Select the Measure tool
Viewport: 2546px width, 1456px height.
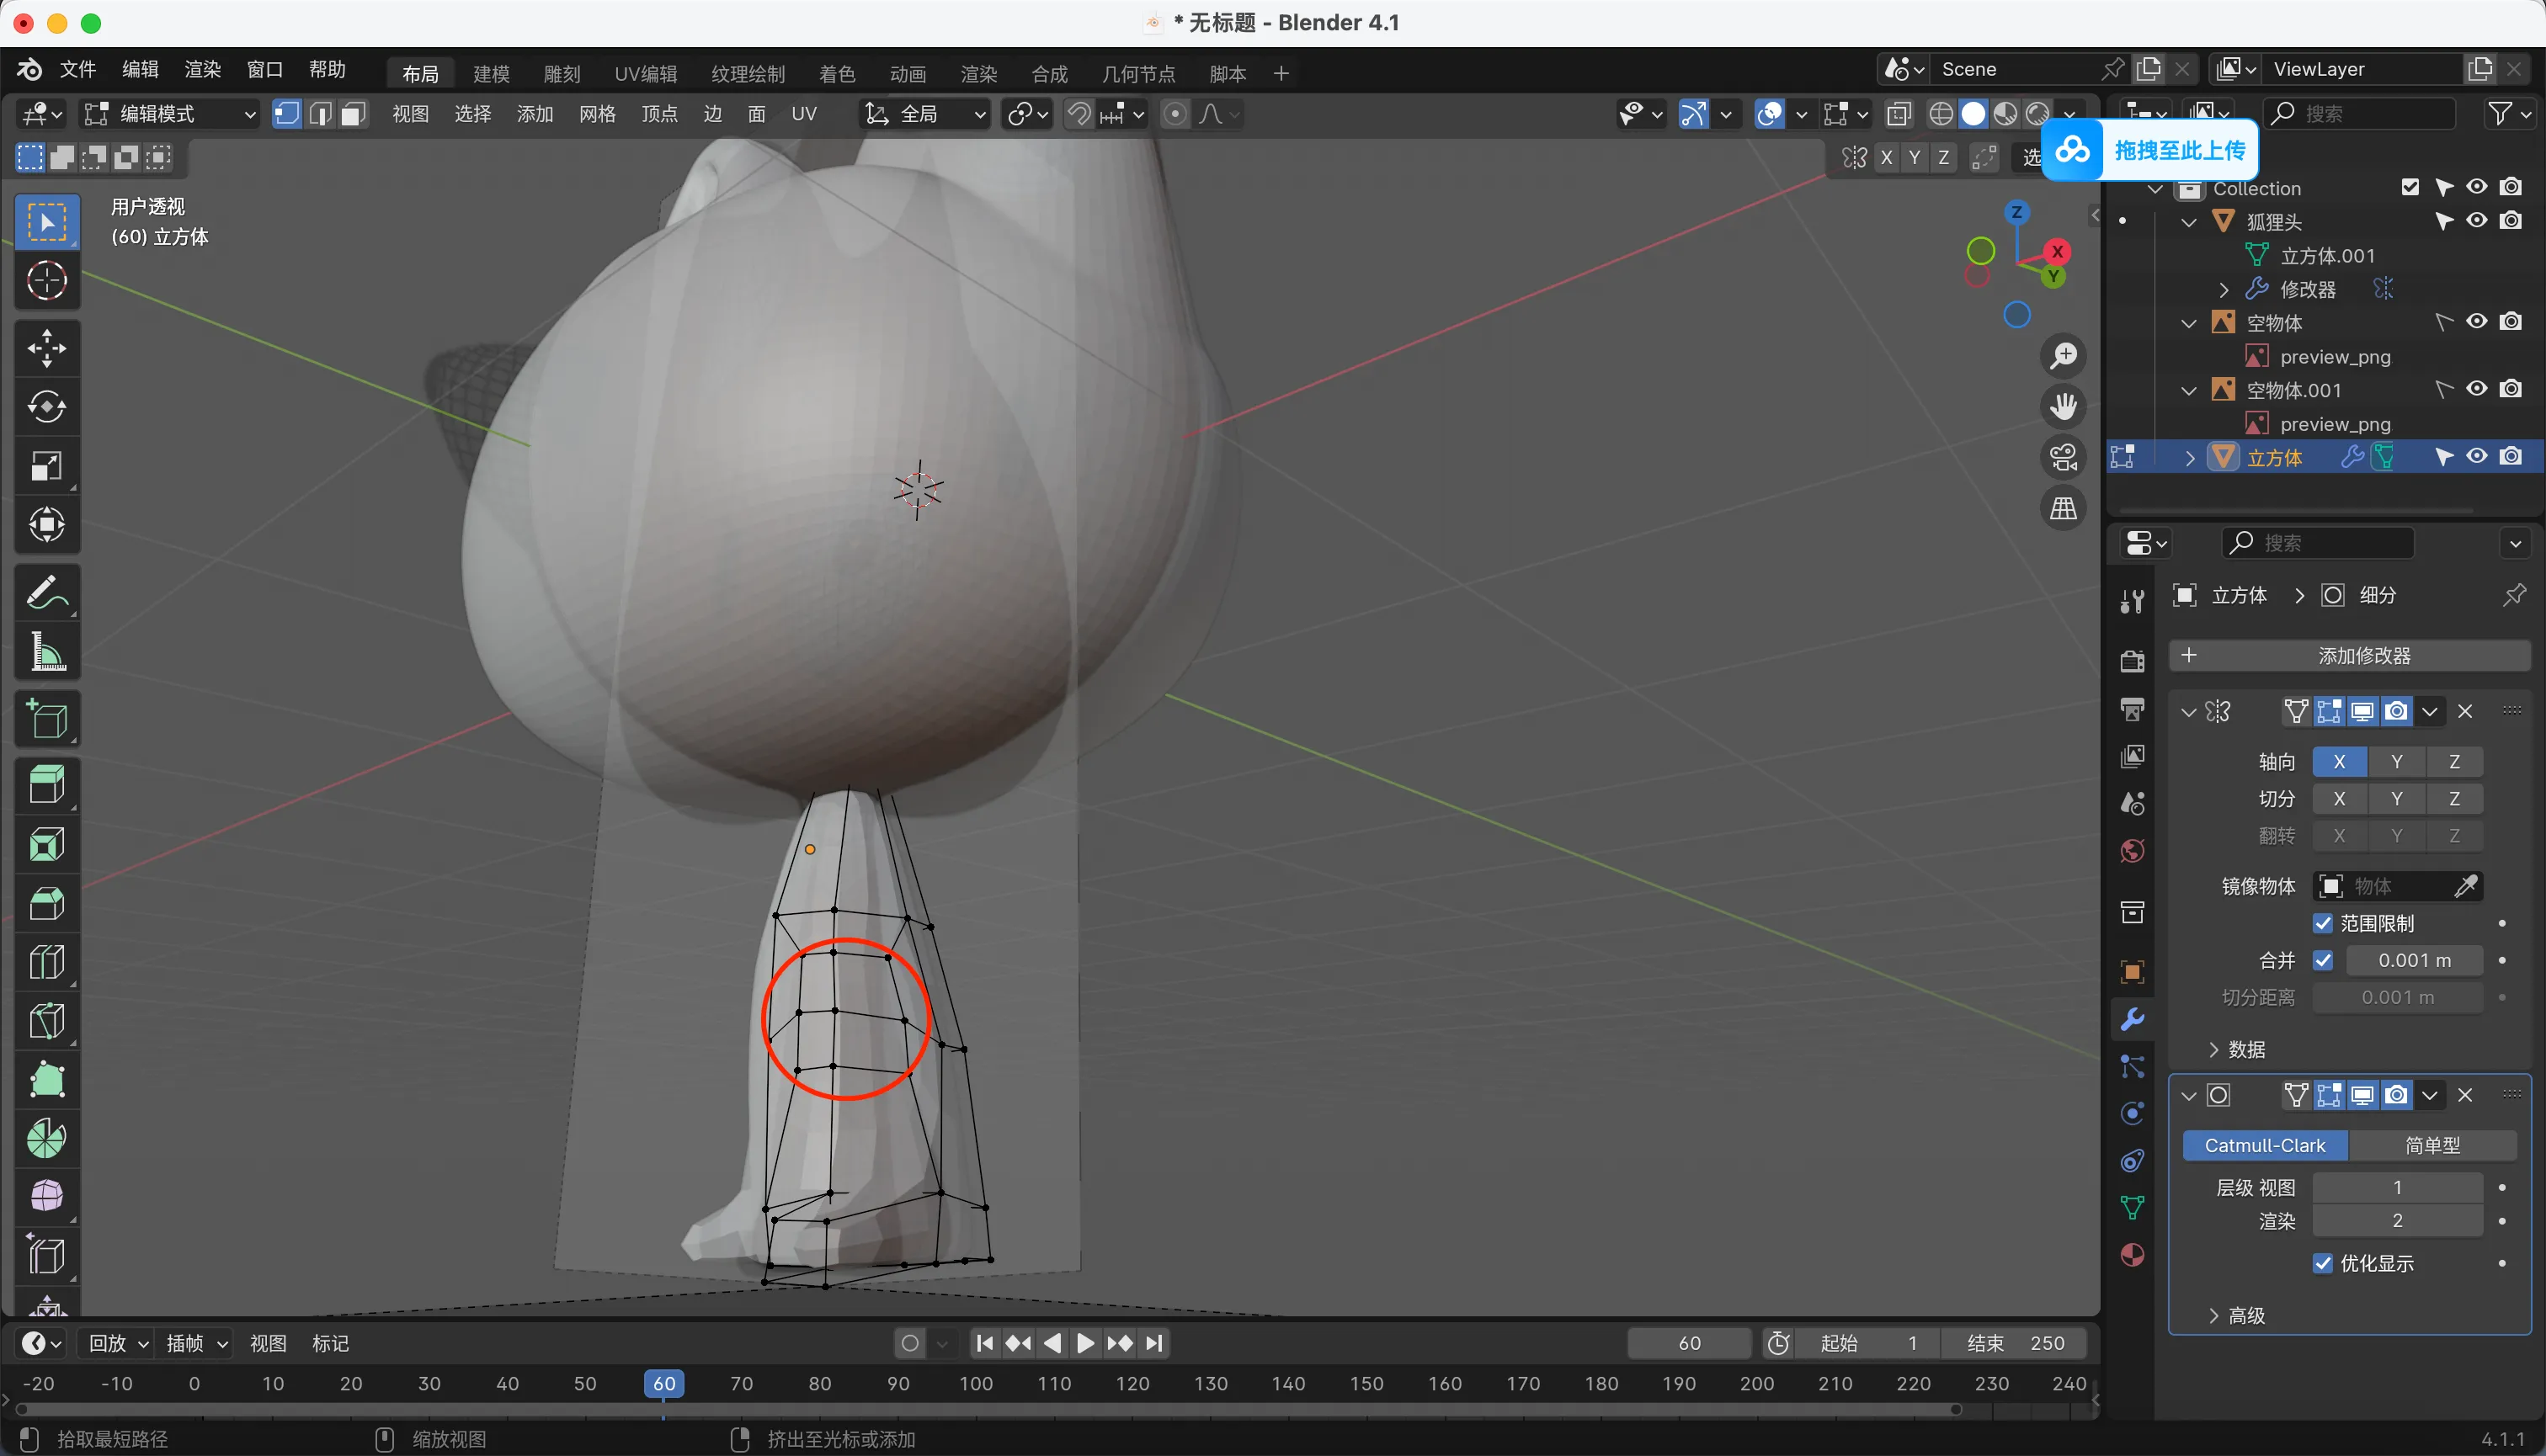[x=47, y=652]
